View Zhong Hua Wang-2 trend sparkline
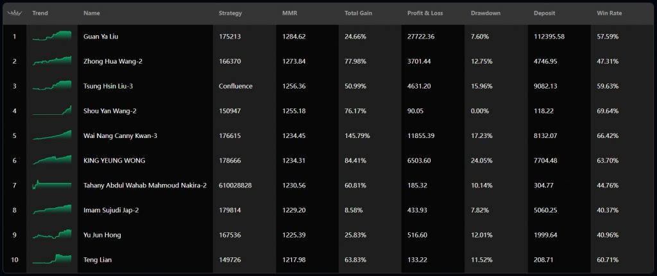Image resolution: width=657 pixels, height=276 pixels. [x=52, y=61]
